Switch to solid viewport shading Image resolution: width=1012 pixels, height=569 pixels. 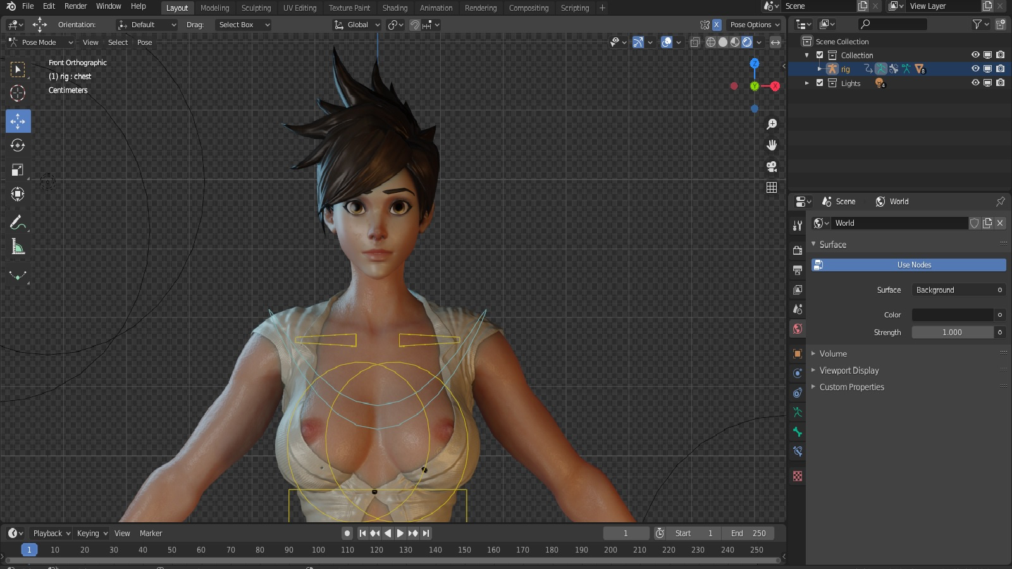coord(723,42)
